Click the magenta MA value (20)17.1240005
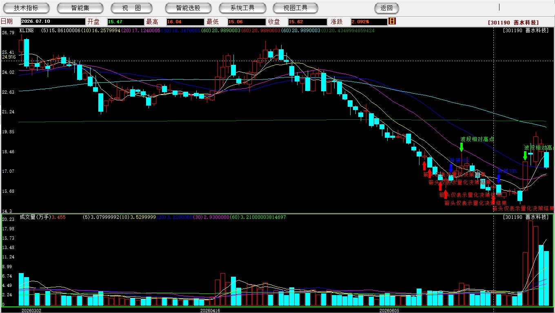This screenshot has width=555, height=313. 140,31
